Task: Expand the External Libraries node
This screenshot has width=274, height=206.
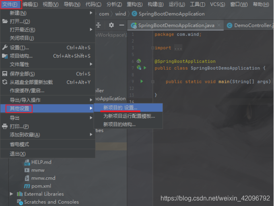Action: 12,194
